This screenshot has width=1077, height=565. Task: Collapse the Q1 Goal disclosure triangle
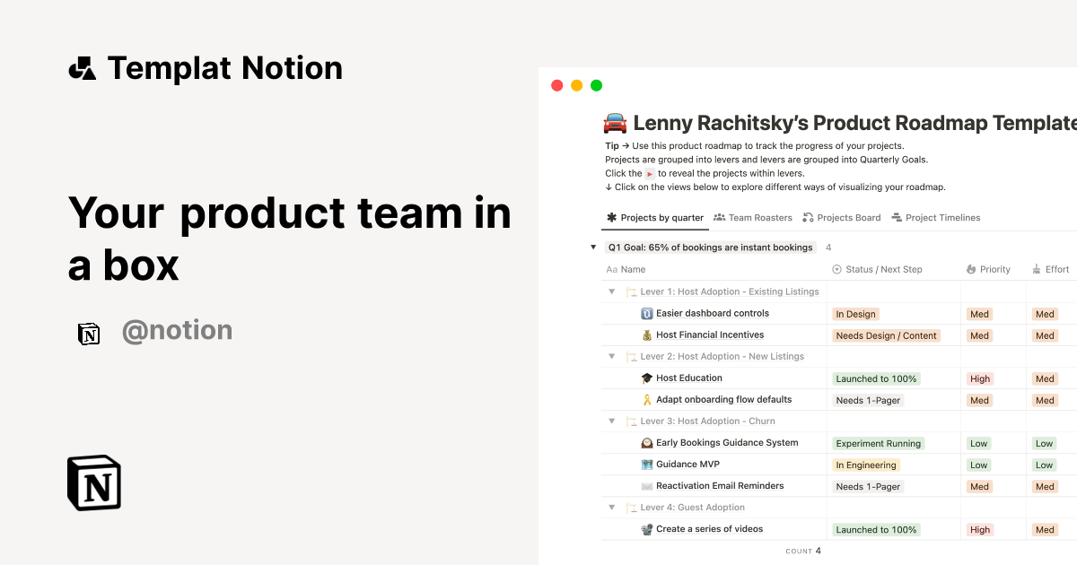593,247
